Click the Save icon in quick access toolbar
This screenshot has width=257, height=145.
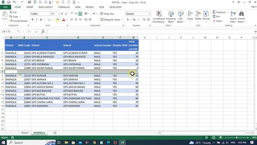coord(9,2)
